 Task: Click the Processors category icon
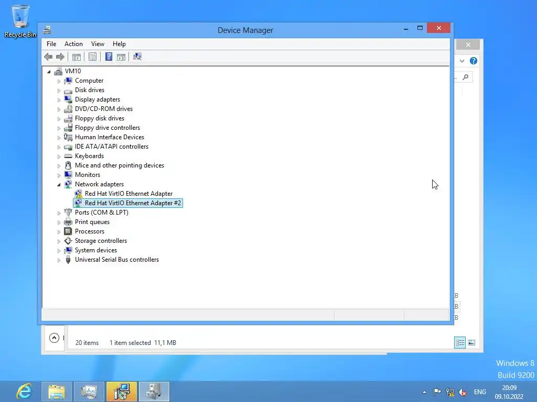click(x=68, y=231)
